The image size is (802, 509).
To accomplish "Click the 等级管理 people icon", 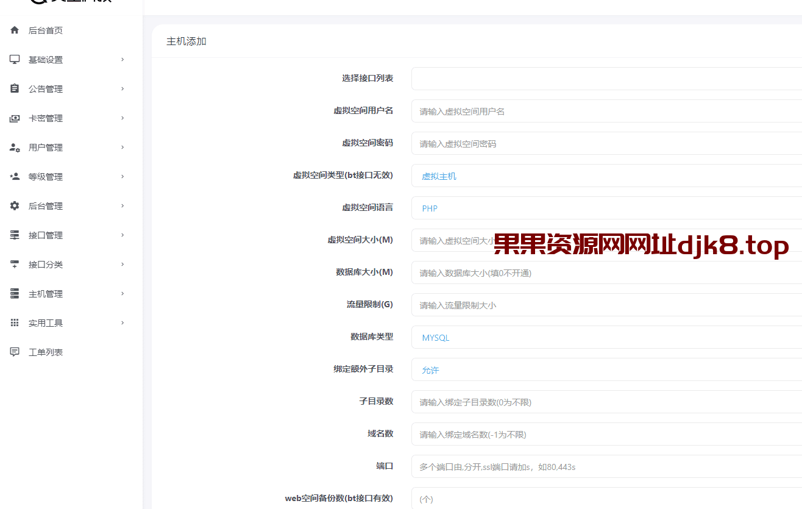I will [14, 176].
